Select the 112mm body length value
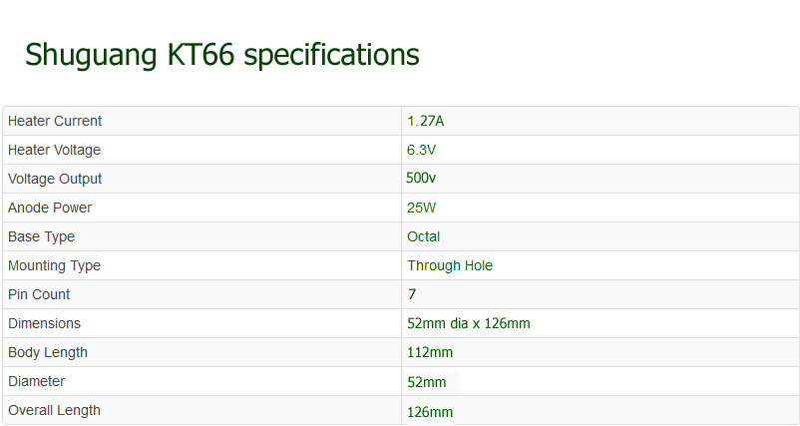The width and height of the screenshot is (800, 426). tap(430, 352)
